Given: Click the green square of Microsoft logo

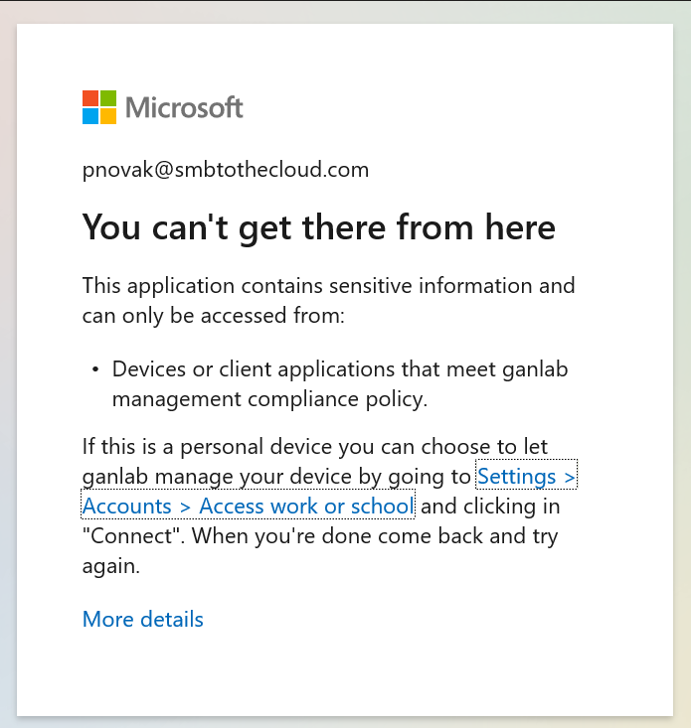Looking at the screenshot, I should [x=108, y=98].
